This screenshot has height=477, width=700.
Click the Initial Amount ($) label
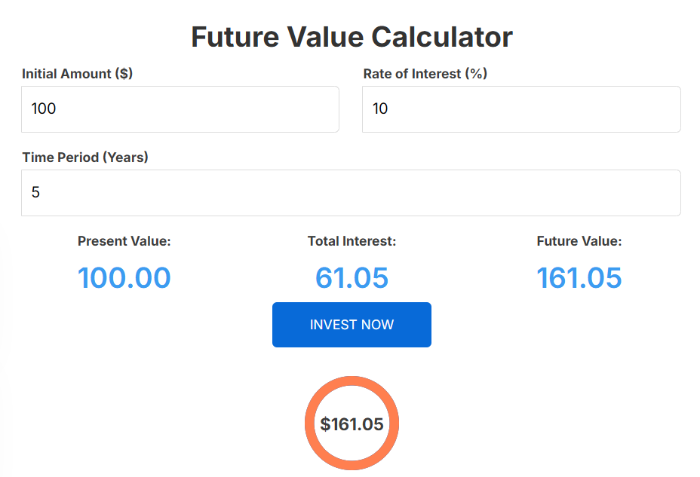pyautogui.click(x=76, y=74)
